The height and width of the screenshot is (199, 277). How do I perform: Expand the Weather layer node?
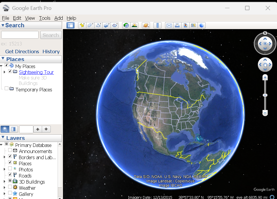pos(5,187)
